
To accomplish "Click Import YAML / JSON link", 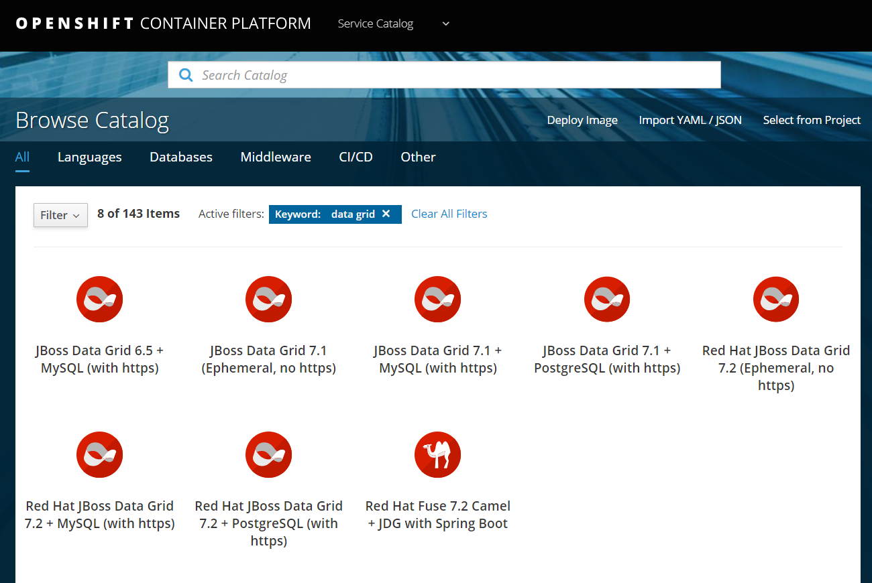I will click(690, 120).
